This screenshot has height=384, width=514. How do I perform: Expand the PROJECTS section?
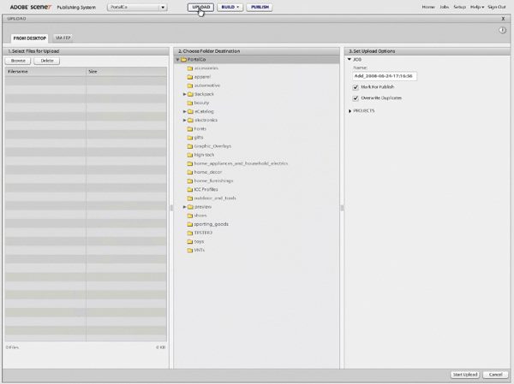pos(350,110)
